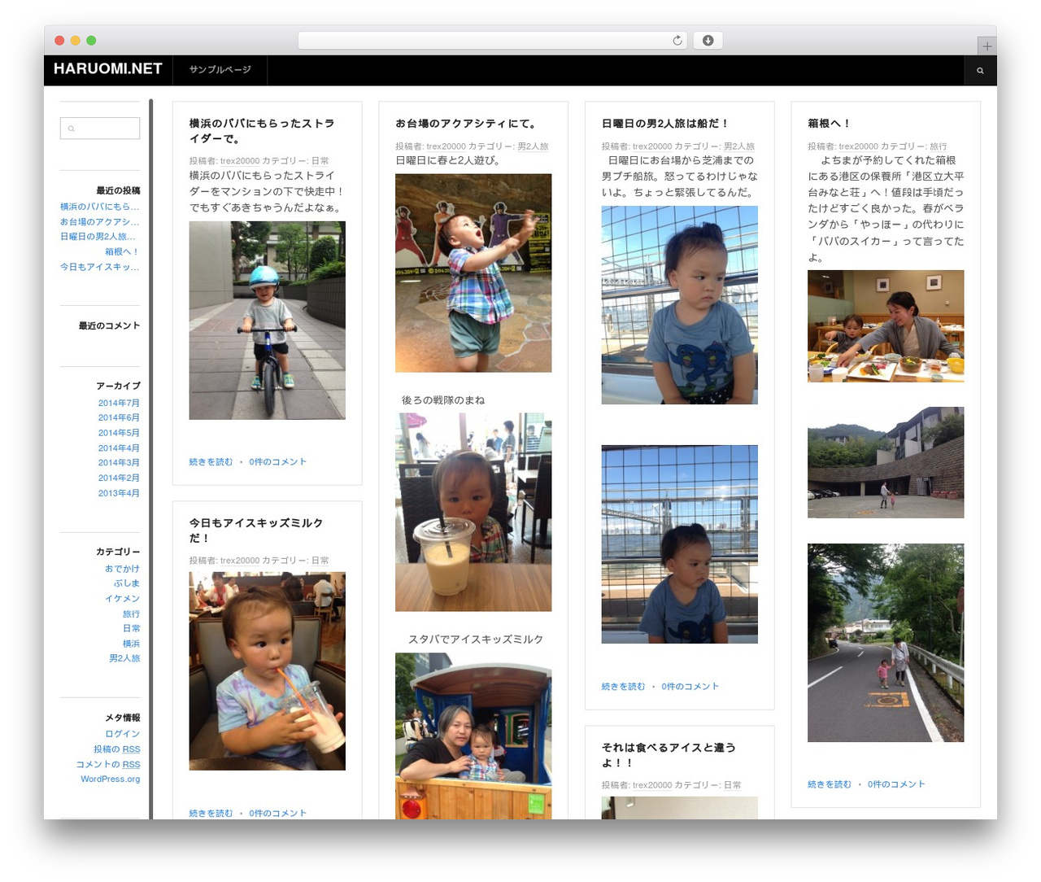Open the コメントの RSS feed link
The image size is (1041, 882).
coord(108,765)
